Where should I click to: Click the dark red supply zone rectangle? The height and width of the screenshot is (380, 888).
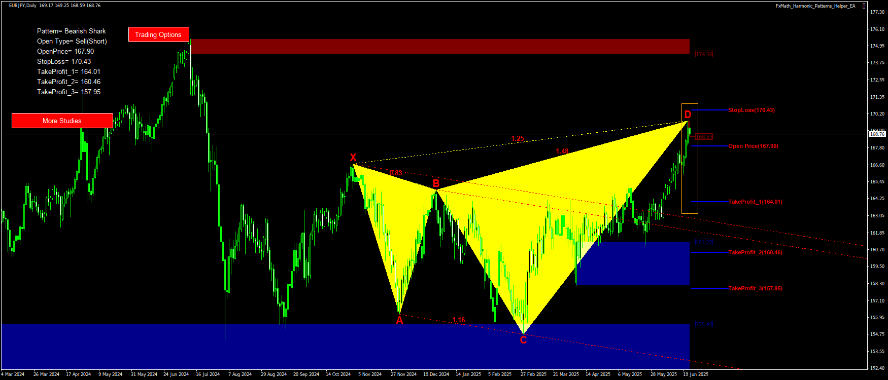coord(439,46)
